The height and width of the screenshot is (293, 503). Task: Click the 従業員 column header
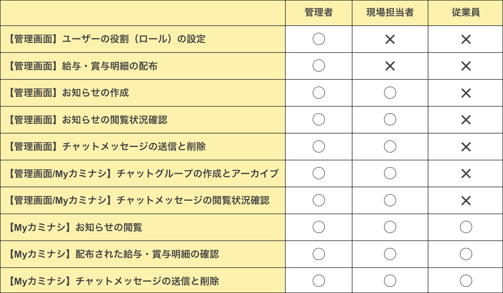coord(466,13)
